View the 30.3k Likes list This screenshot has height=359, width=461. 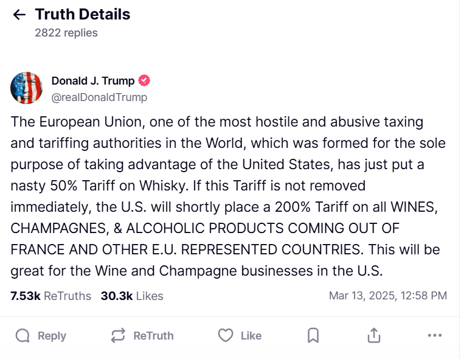tap(132, 296)
